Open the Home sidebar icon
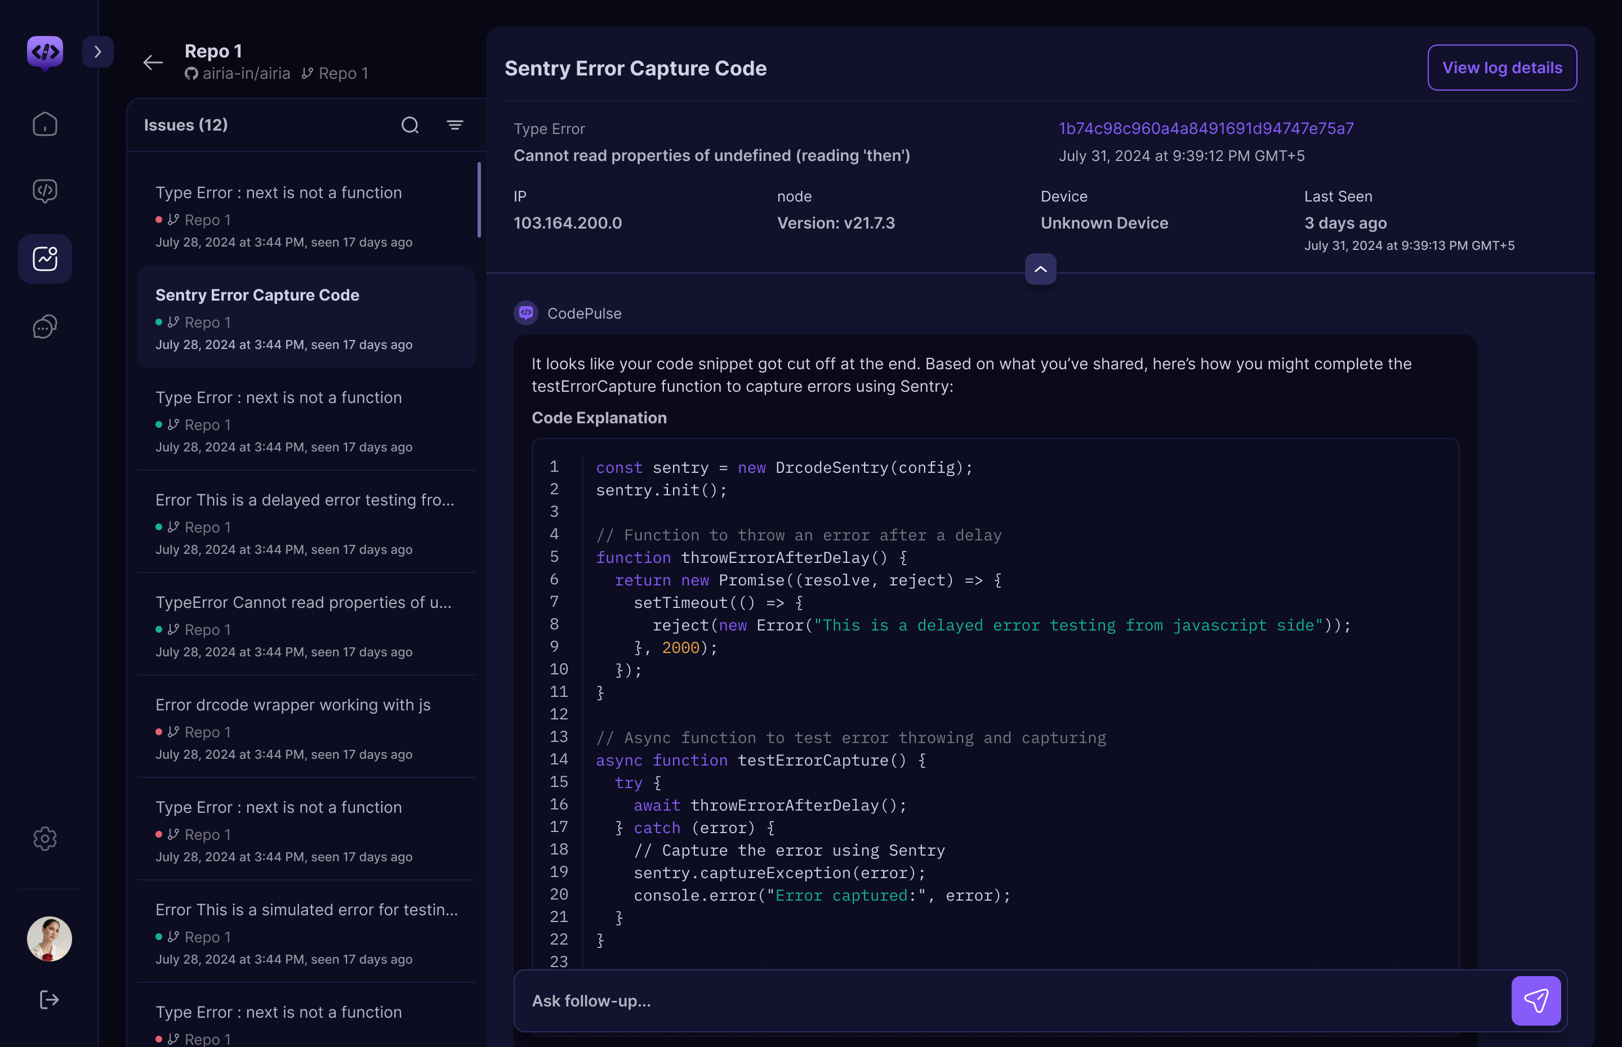 tap(45, 124)
